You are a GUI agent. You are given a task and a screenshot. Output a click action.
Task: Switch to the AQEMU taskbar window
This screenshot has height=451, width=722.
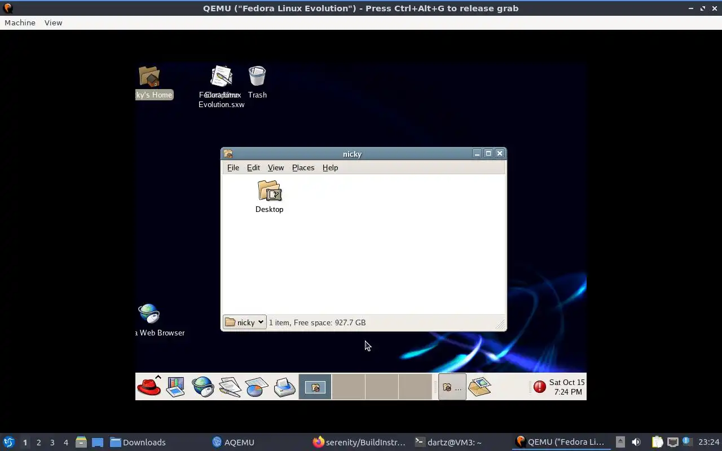click(234, 442)
